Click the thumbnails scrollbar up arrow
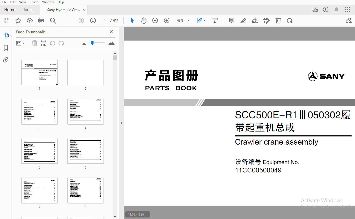 [115, 53]
